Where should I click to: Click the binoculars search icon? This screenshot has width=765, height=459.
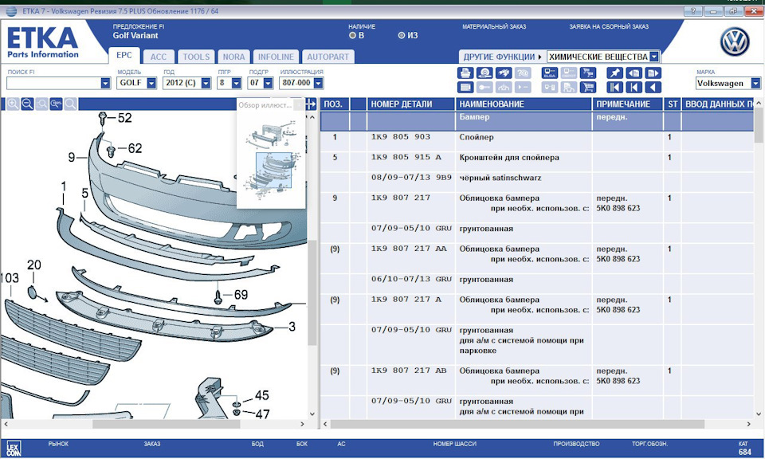coord(504,73)
